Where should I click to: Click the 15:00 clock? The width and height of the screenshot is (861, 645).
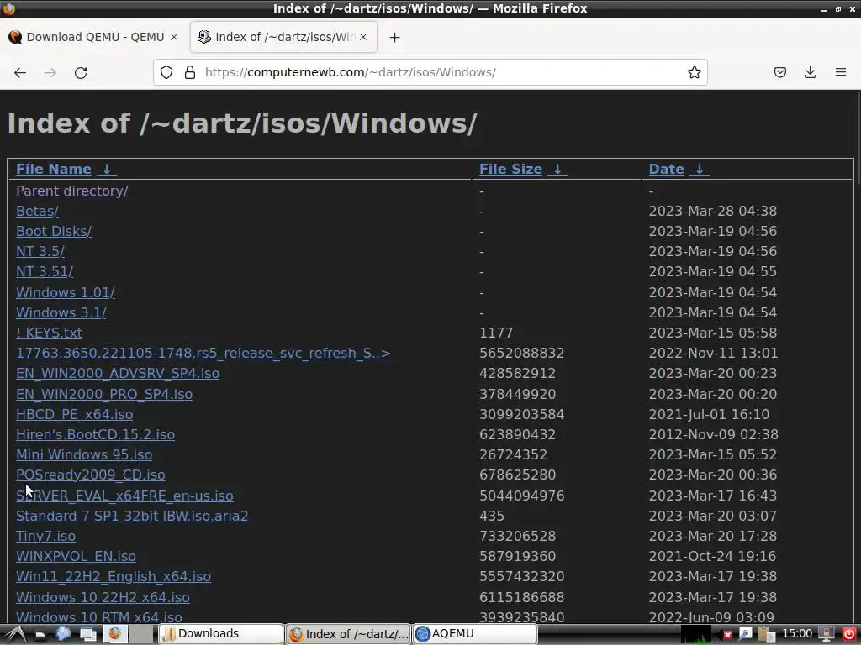click(x=797, y=634)
